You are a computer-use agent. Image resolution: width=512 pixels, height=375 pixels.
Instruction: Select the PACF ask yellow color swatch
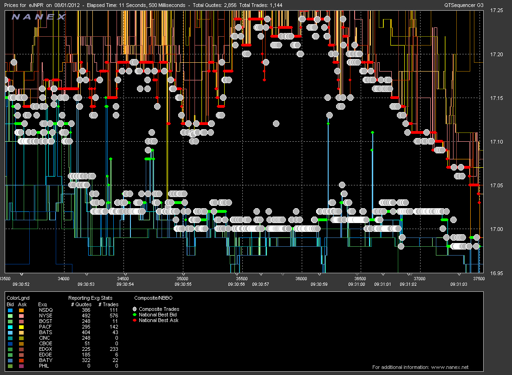[x=21, y=327]
